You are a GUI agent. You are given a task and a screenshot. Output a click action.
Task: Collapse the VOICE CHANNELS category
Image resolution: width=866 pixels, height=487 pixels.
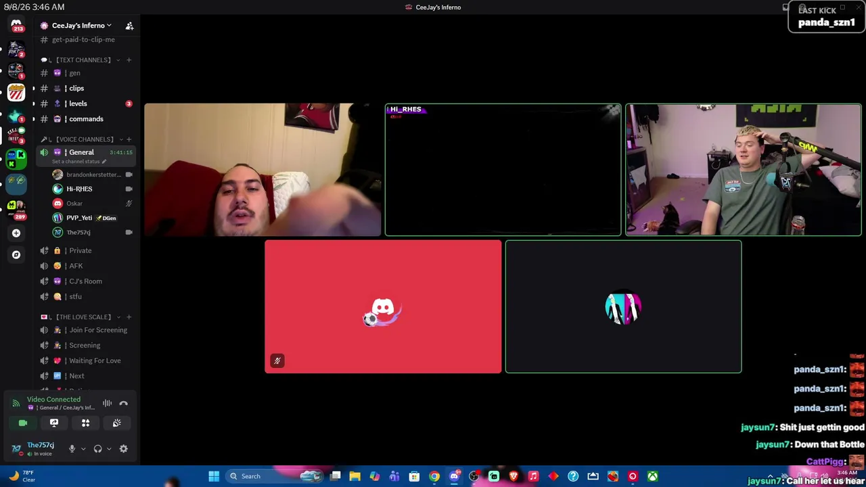coord(84,139)
